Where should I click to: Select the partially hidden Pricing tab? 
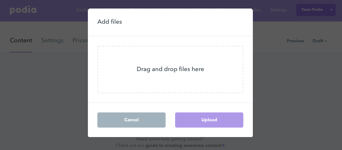pyautogui.click(x=80, y=40)
